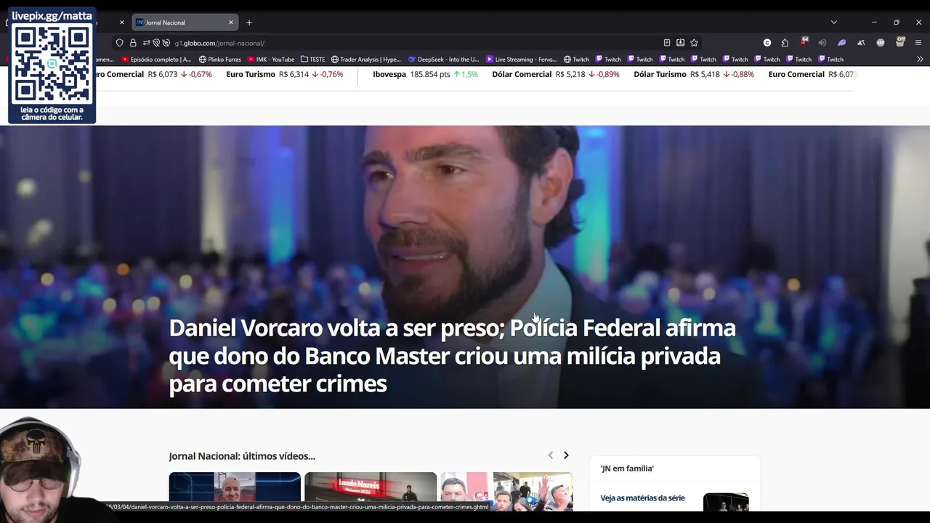Screen dimensions: 930x523
Task: Open the TESTE bookmarks folder
Action: (x=312, y=60)
